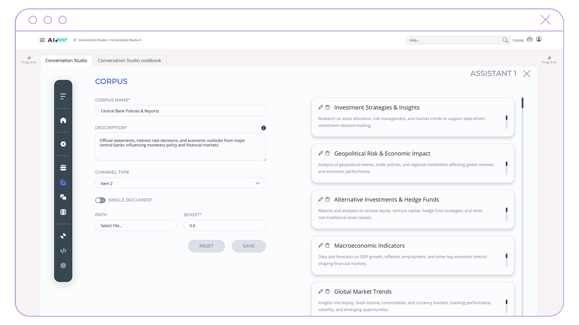579x325 pixels.
Task: Select the Conversation Studio tab
Action: click(66, 60)
